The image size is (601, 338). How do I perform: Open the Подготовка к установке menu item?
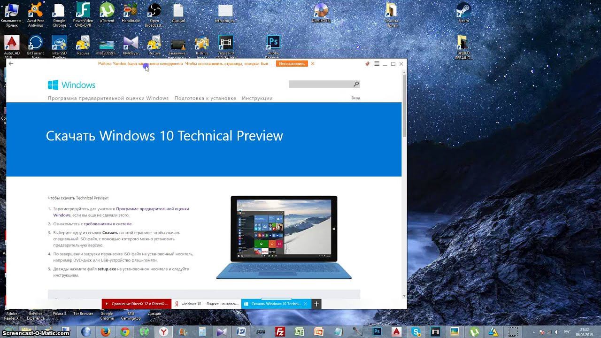(x=205, y=98)
